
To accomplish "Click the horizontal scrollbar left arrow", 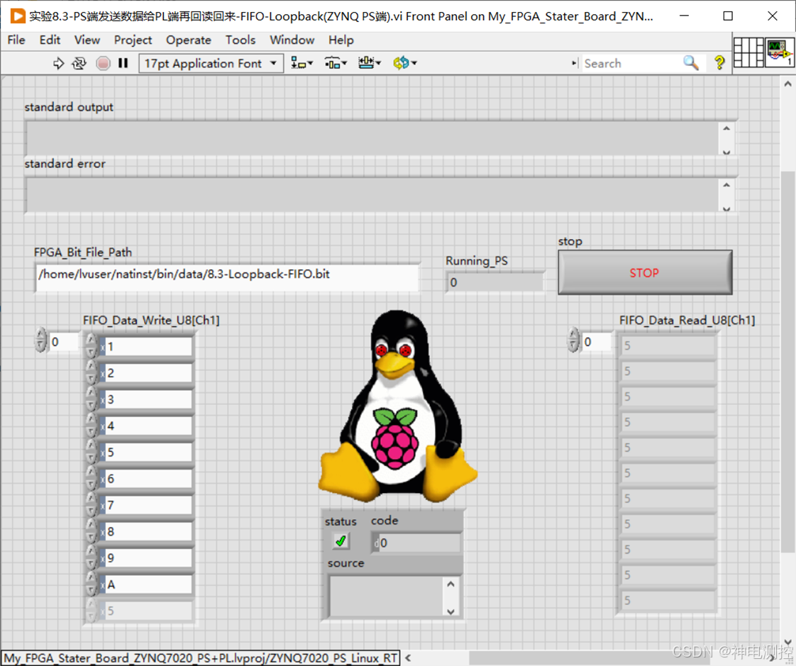I will point(408,658).
